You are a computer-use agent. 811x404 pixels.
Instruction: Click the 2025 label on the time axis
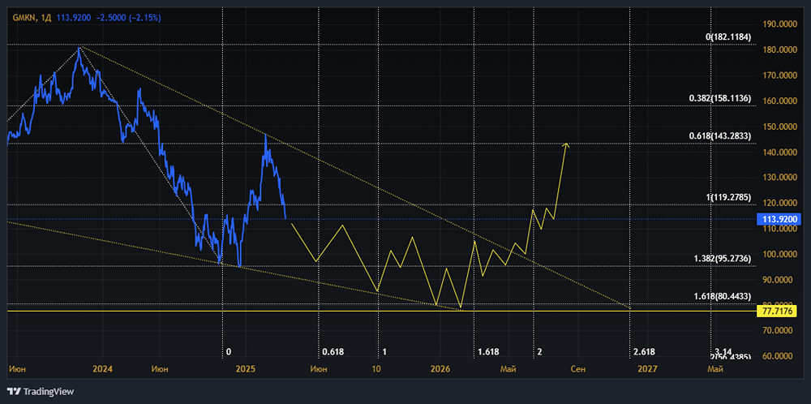point(245,369)
